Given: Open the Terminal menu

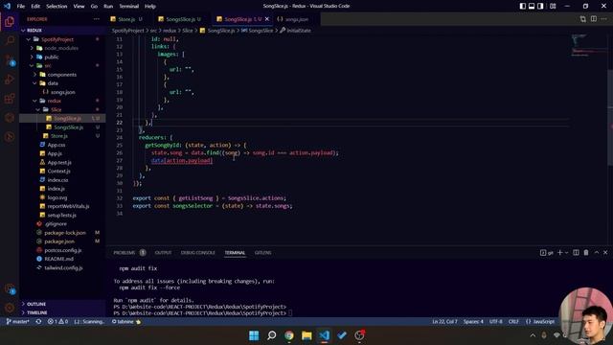Looking at the screenshot, I should pyautogui.click(x=129, y=6).
